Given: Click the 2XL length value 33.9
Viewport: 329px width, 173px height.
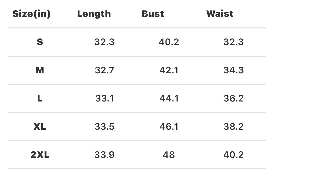Looking at the screenshot, I should pos(104,155).
